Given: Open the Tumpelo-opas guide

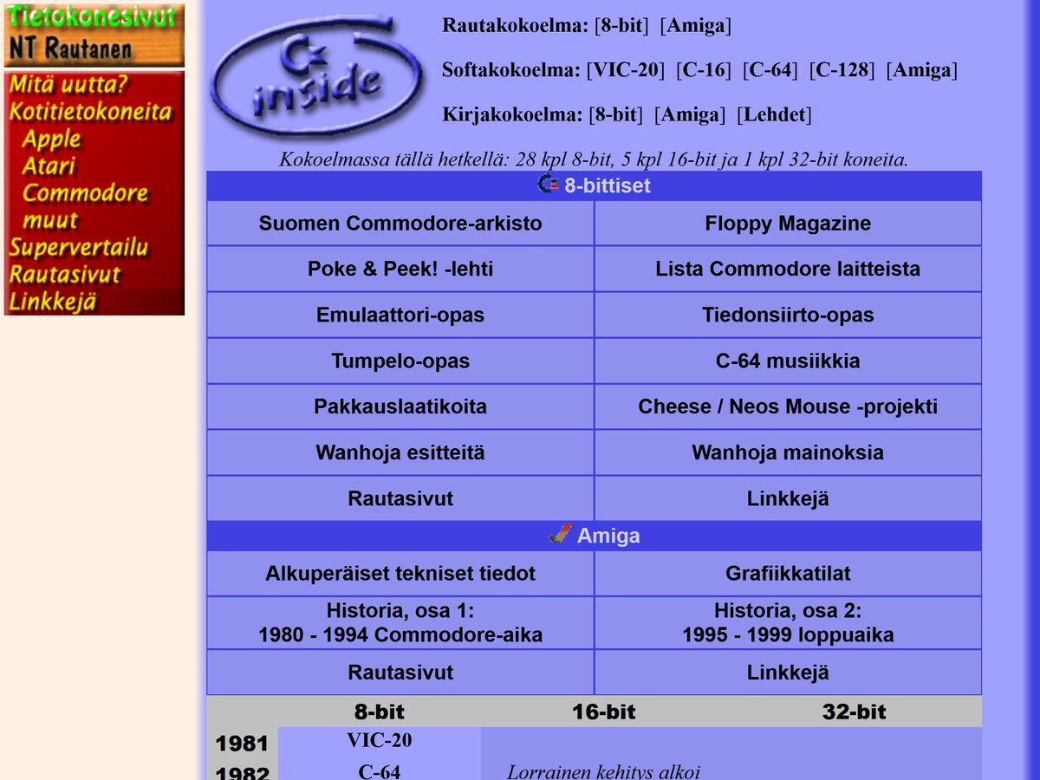Looking at the screenshot, I should (400, 361).
